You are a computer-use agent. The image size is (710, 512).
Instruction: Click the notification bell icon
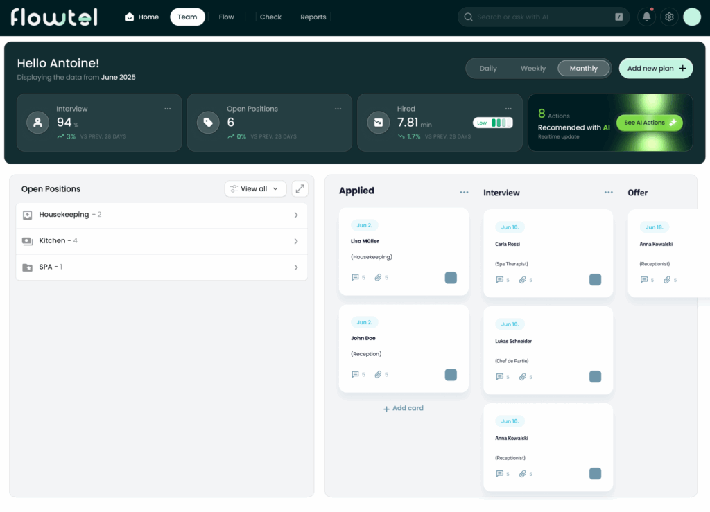pos(646,17)
